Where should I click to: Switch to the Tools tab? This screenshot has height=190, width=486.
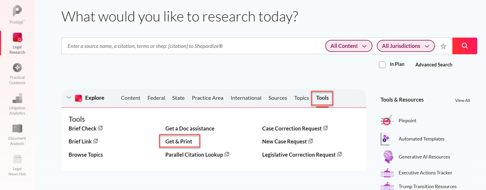click(322, 98)
